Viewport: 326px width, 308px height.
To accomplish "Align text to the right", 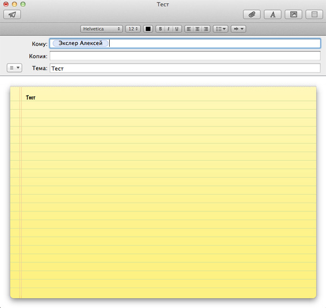I will [205, 29].
